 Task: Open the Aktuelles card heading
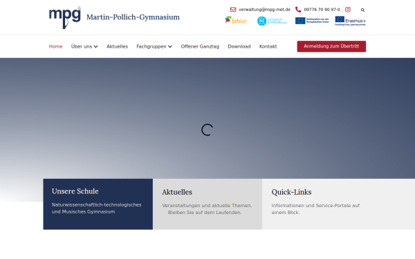pyautogui.click(x=177, y=192)
